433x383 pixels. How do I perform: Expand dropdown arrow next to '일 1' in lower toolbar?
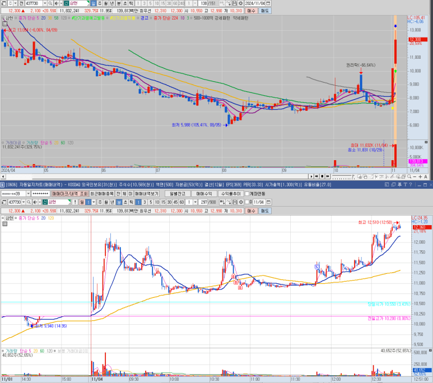[x=94, y=202]
